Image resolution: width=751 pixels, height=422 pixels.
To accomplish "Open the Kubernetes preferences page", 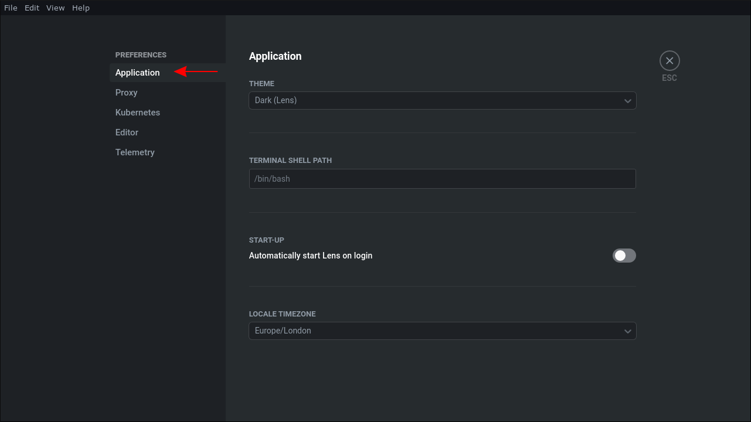I will [137, 112].
